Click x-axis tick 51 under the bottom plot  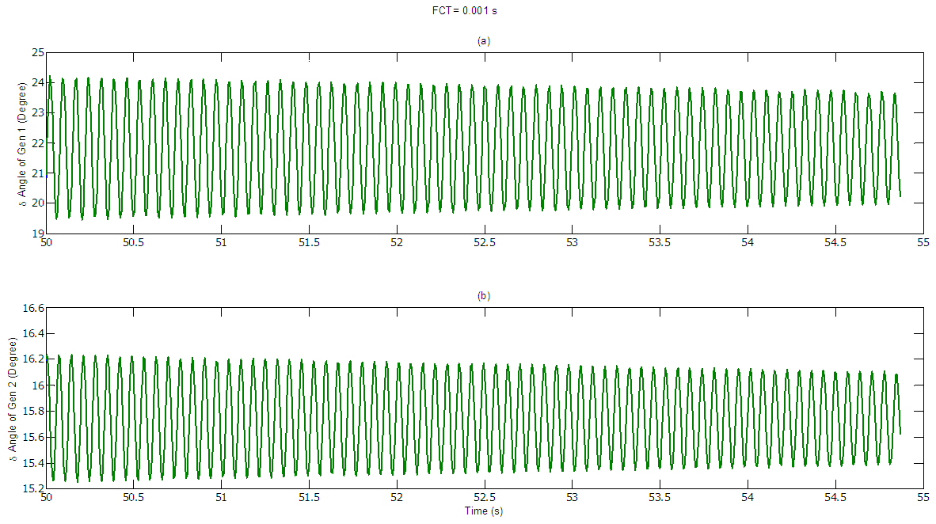pos(221,499)
